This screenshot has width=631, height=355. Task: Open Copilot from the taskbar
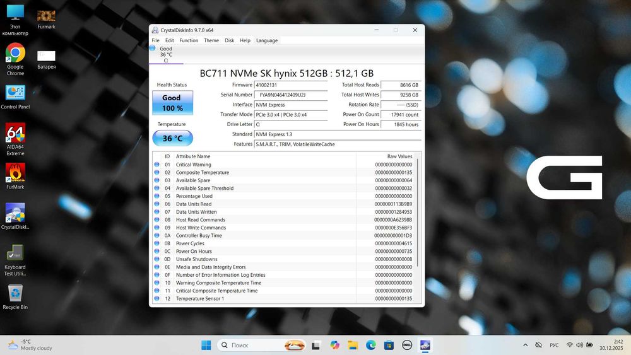click(334, 346)
